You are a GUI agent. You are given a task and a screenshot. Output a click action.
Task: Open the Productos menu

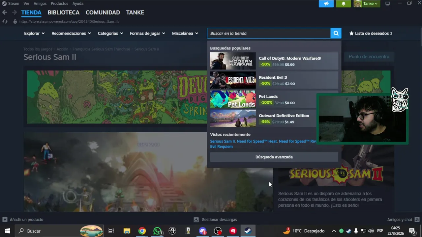pyautogui.click(x=59, y=3)
